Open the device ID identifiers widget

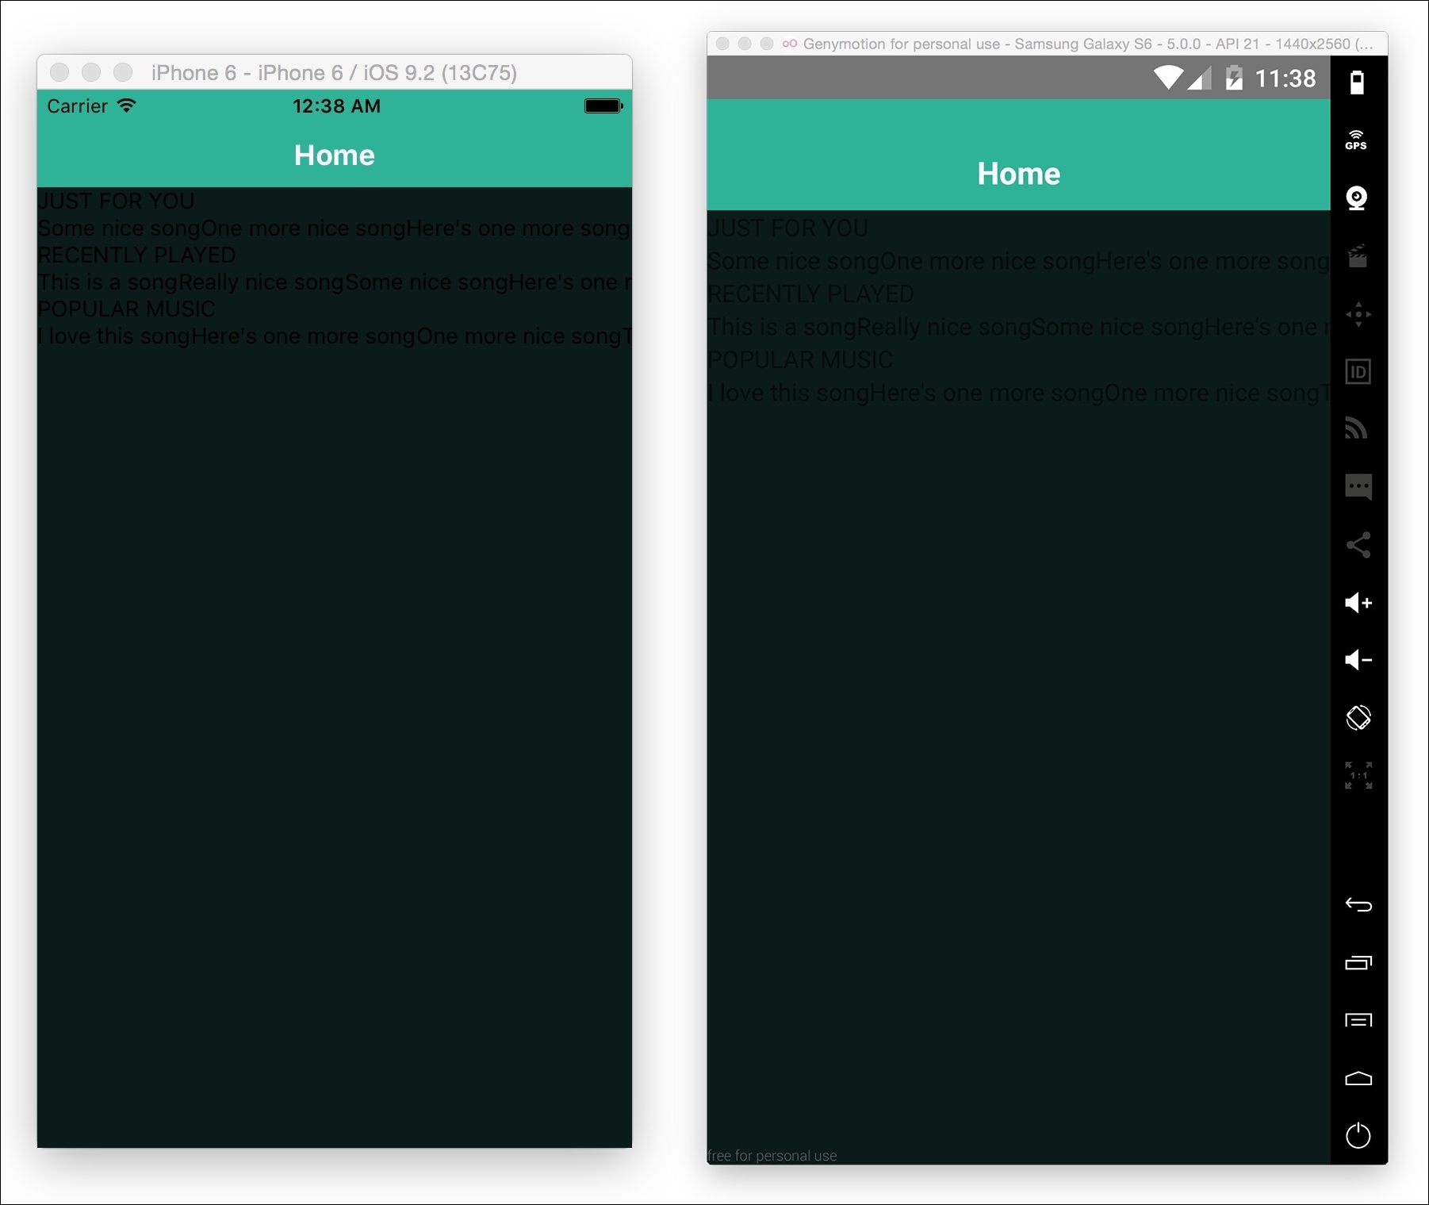click(1358, 371)
